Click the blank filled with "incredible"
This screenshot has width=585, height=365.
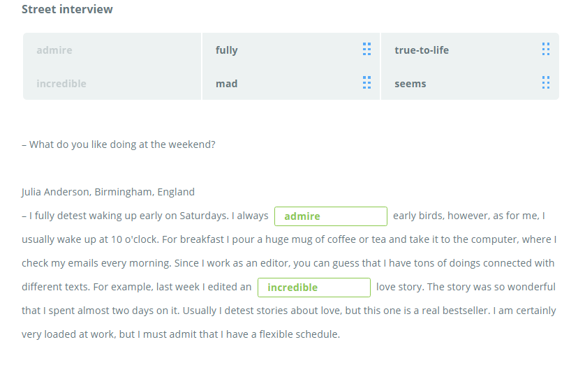(x=313, y=288)
